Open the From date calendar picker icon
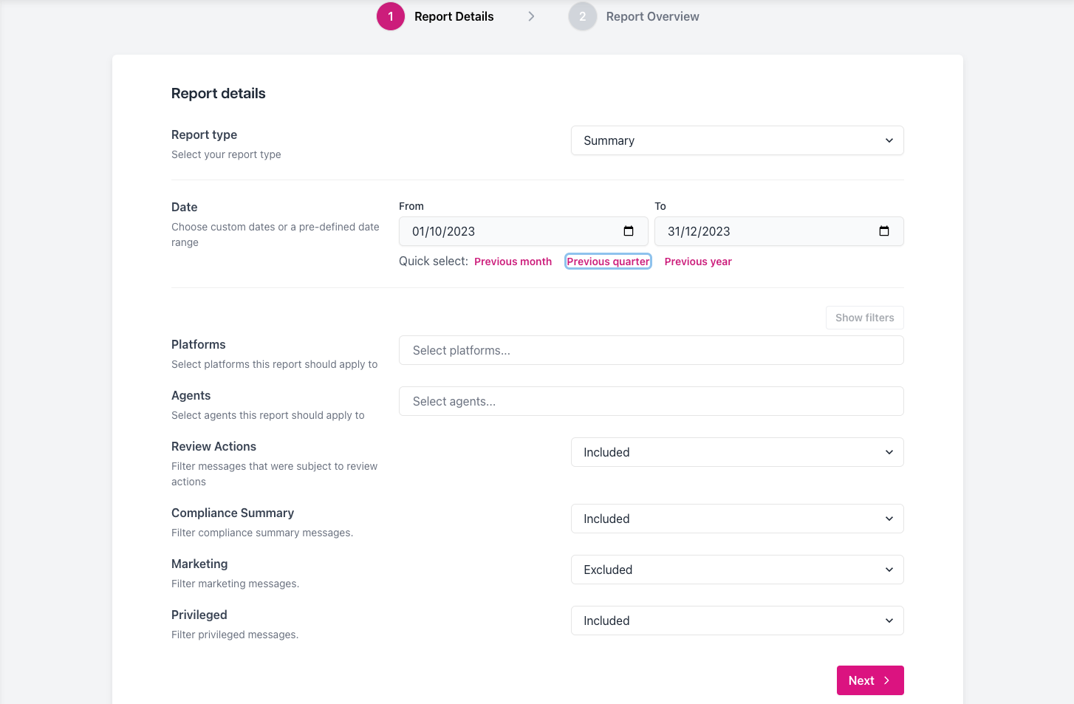This screenshot has width=1074, height=704. (x=629, y=231)
